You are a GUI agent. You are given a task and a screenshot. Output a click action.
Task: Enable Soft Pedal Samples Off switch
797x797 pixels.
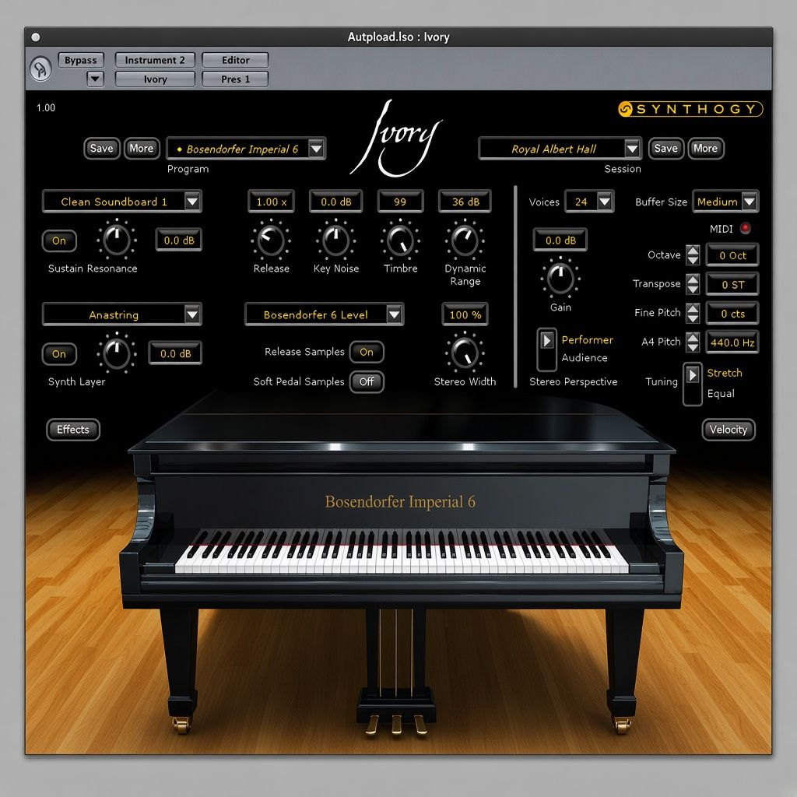click(x=367, y=381)
